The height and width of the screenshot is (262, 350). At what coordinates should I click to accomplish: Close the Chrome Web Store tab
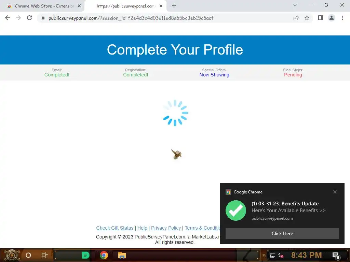pyautogui.click(x=79, y=6)
